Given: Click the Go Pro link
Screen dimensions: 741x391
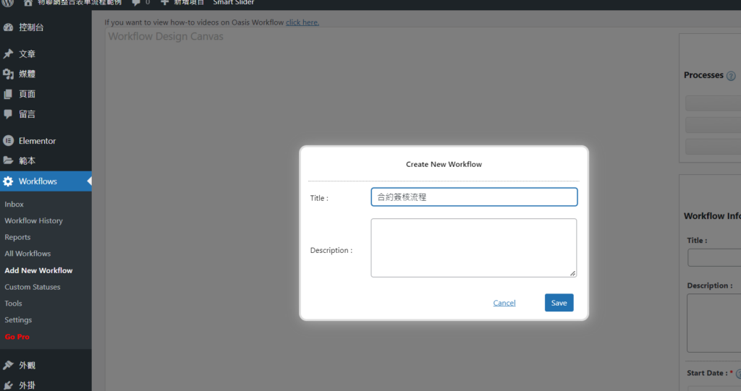Looking at the screenshot, I should (x=17, y=337).
